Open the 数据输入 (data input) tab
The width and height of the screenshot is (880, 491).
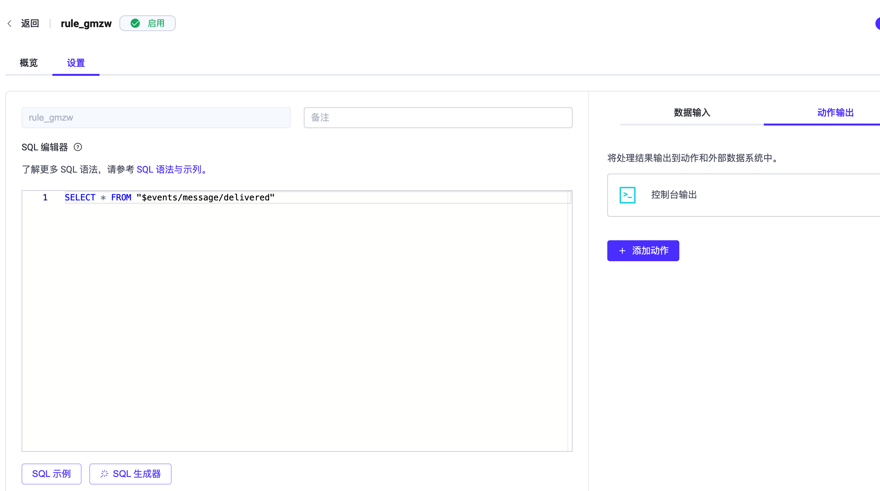pyautogui.click(x=691, y=112)
